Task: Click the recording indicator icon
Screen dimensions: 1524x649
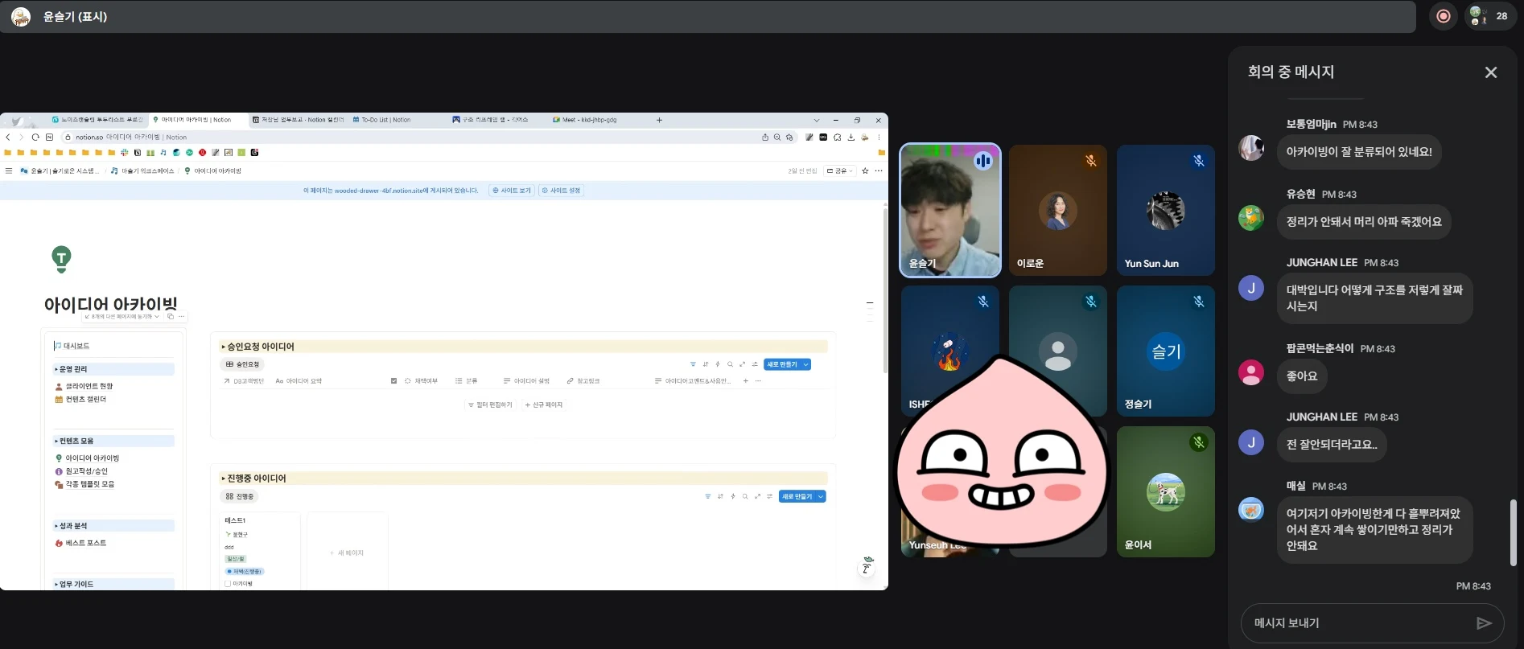Action: (x=1444, y=16)
